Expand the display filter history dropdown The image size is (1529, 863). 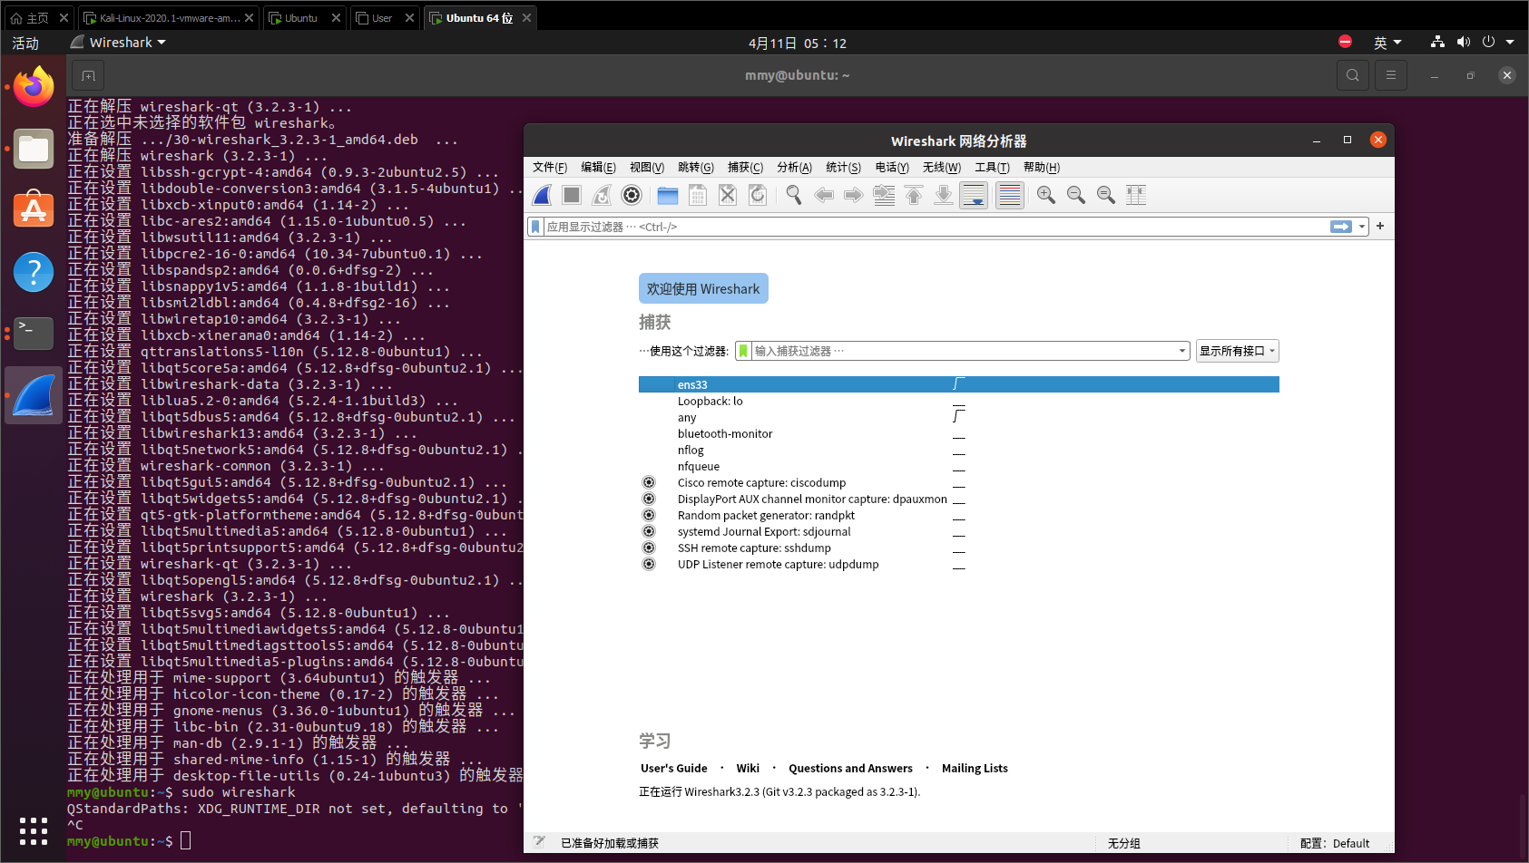point(1362,227)
